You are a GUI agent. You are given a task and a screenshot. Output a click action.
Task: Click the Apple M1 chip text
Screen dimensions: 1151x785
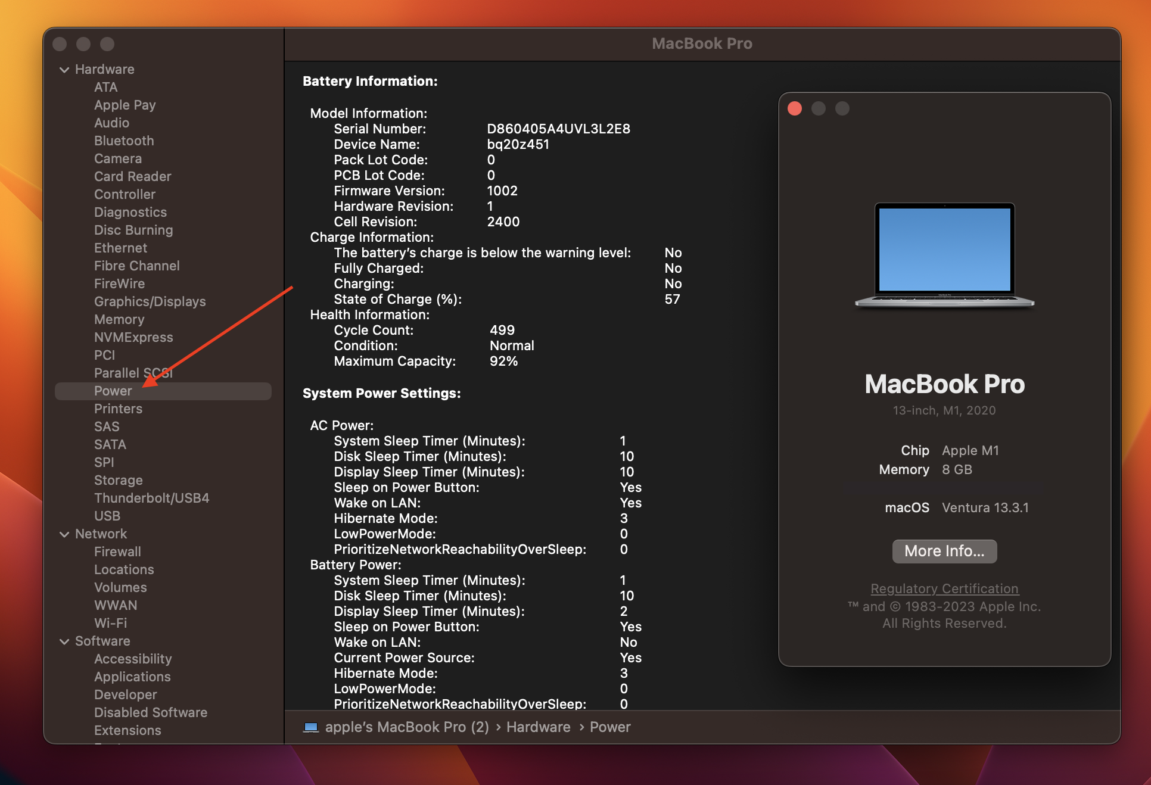970,450
